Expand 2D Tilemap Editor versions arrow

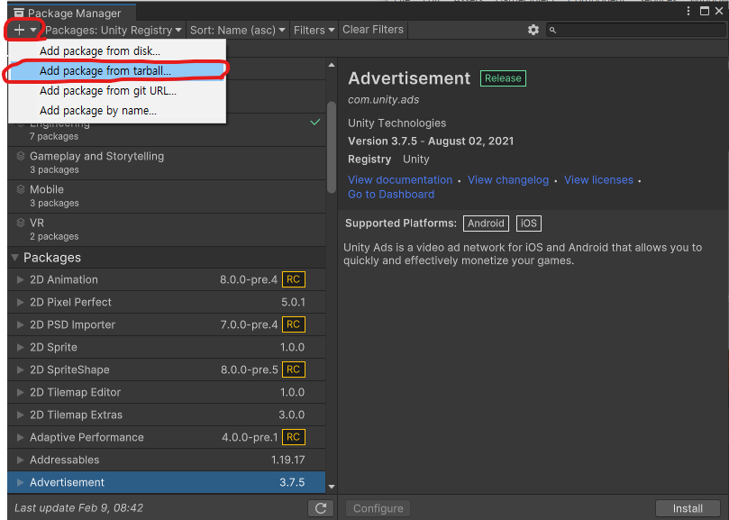[x=20, y=392]
